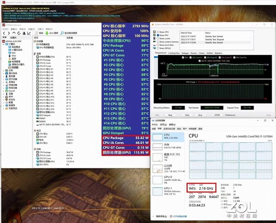
Task: Open the Statistics tab in stability test
Action: (x=218, y=53)
